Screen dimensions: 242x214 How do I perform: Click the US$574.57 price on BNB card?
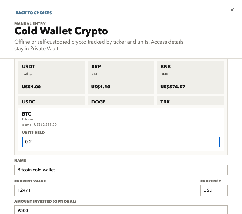173,87
